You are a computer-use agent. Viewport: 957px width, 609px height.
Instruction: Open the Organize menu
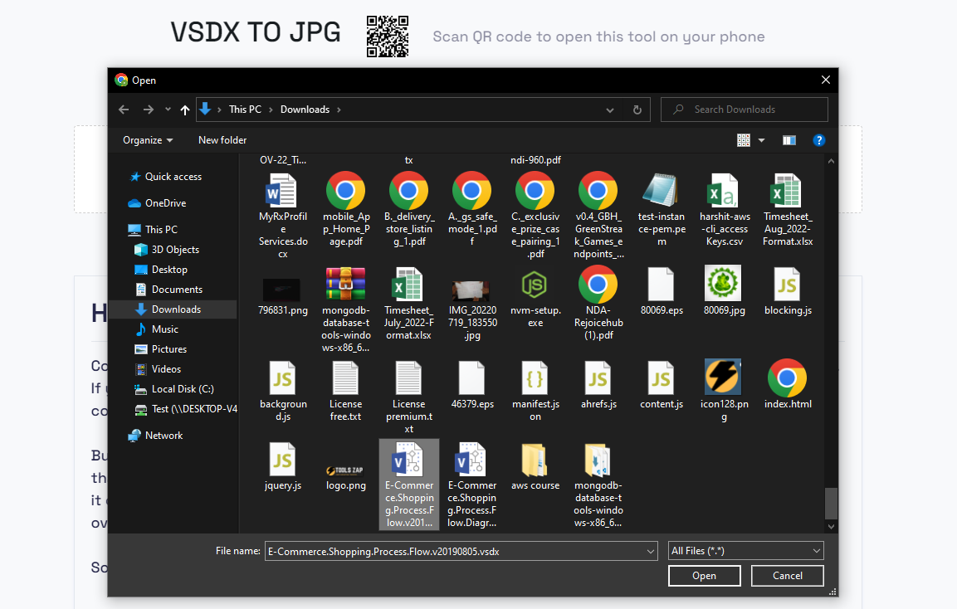(144, 139)
